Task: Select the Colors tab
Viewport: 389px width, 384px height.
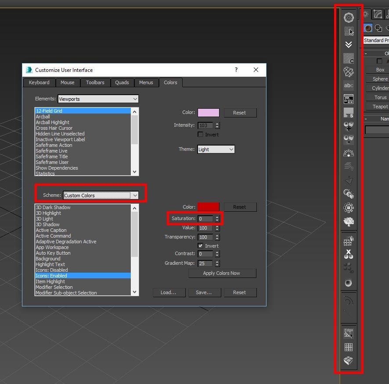Action: click(x=170, y=82)
